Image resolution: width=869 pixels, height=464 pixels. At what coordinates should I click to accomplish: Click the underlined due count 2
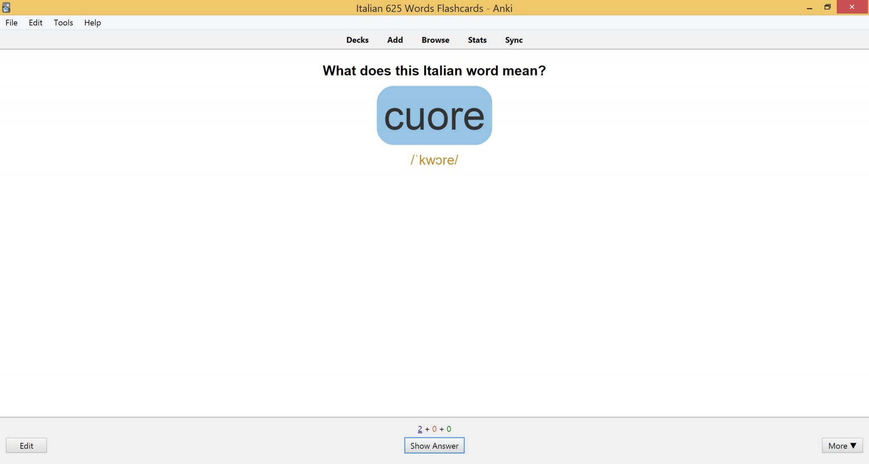(x=419, y=429)
